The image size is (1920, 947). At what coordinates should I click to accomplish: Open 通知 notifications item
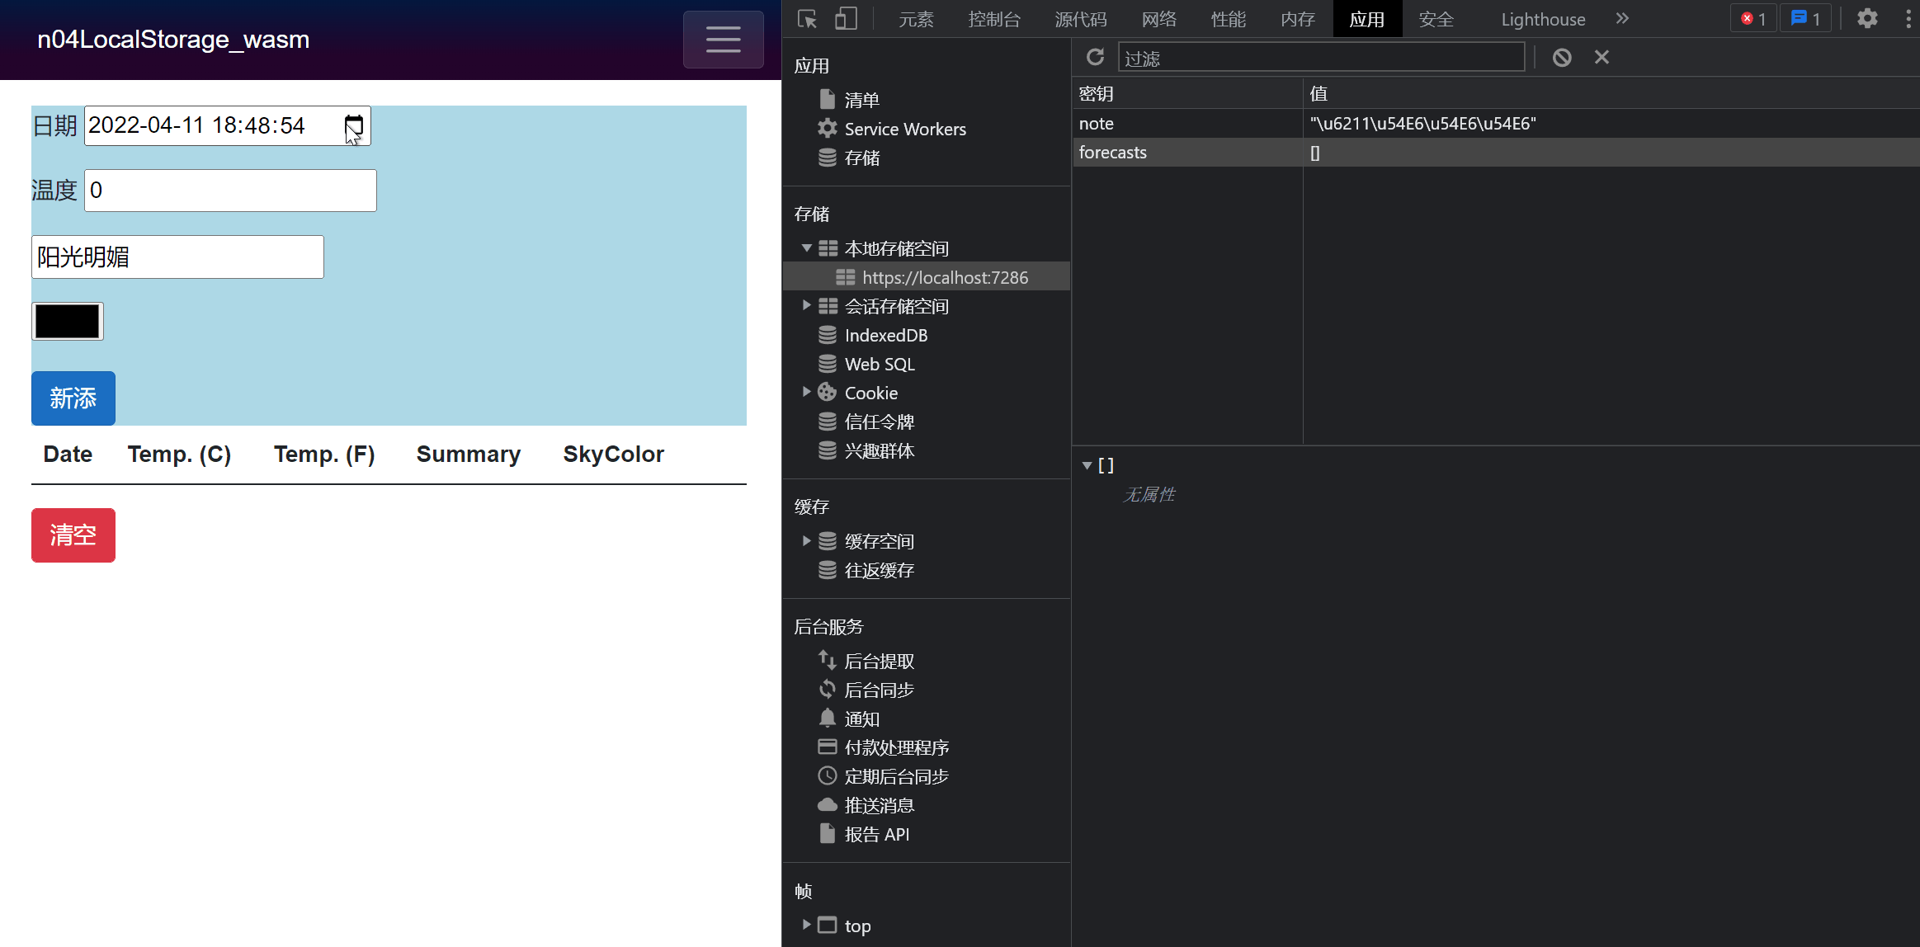point(861,718)
